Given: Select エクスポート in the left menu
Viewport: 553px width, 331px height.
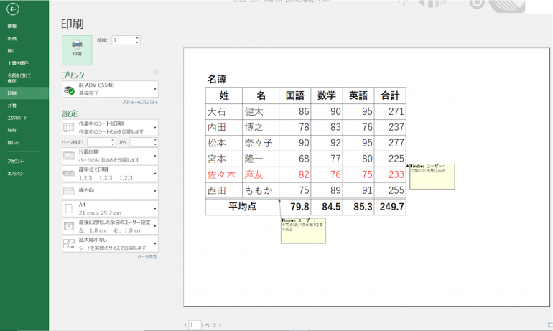Looking at the screenshot, I should (18, 118).
